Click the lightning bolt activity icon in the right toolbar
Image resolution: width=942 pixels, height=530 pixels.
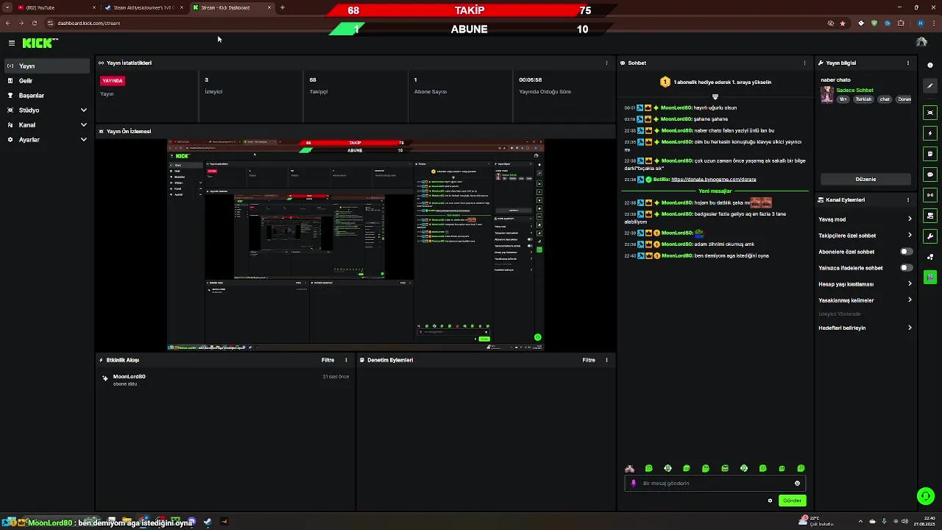(930, 133)
